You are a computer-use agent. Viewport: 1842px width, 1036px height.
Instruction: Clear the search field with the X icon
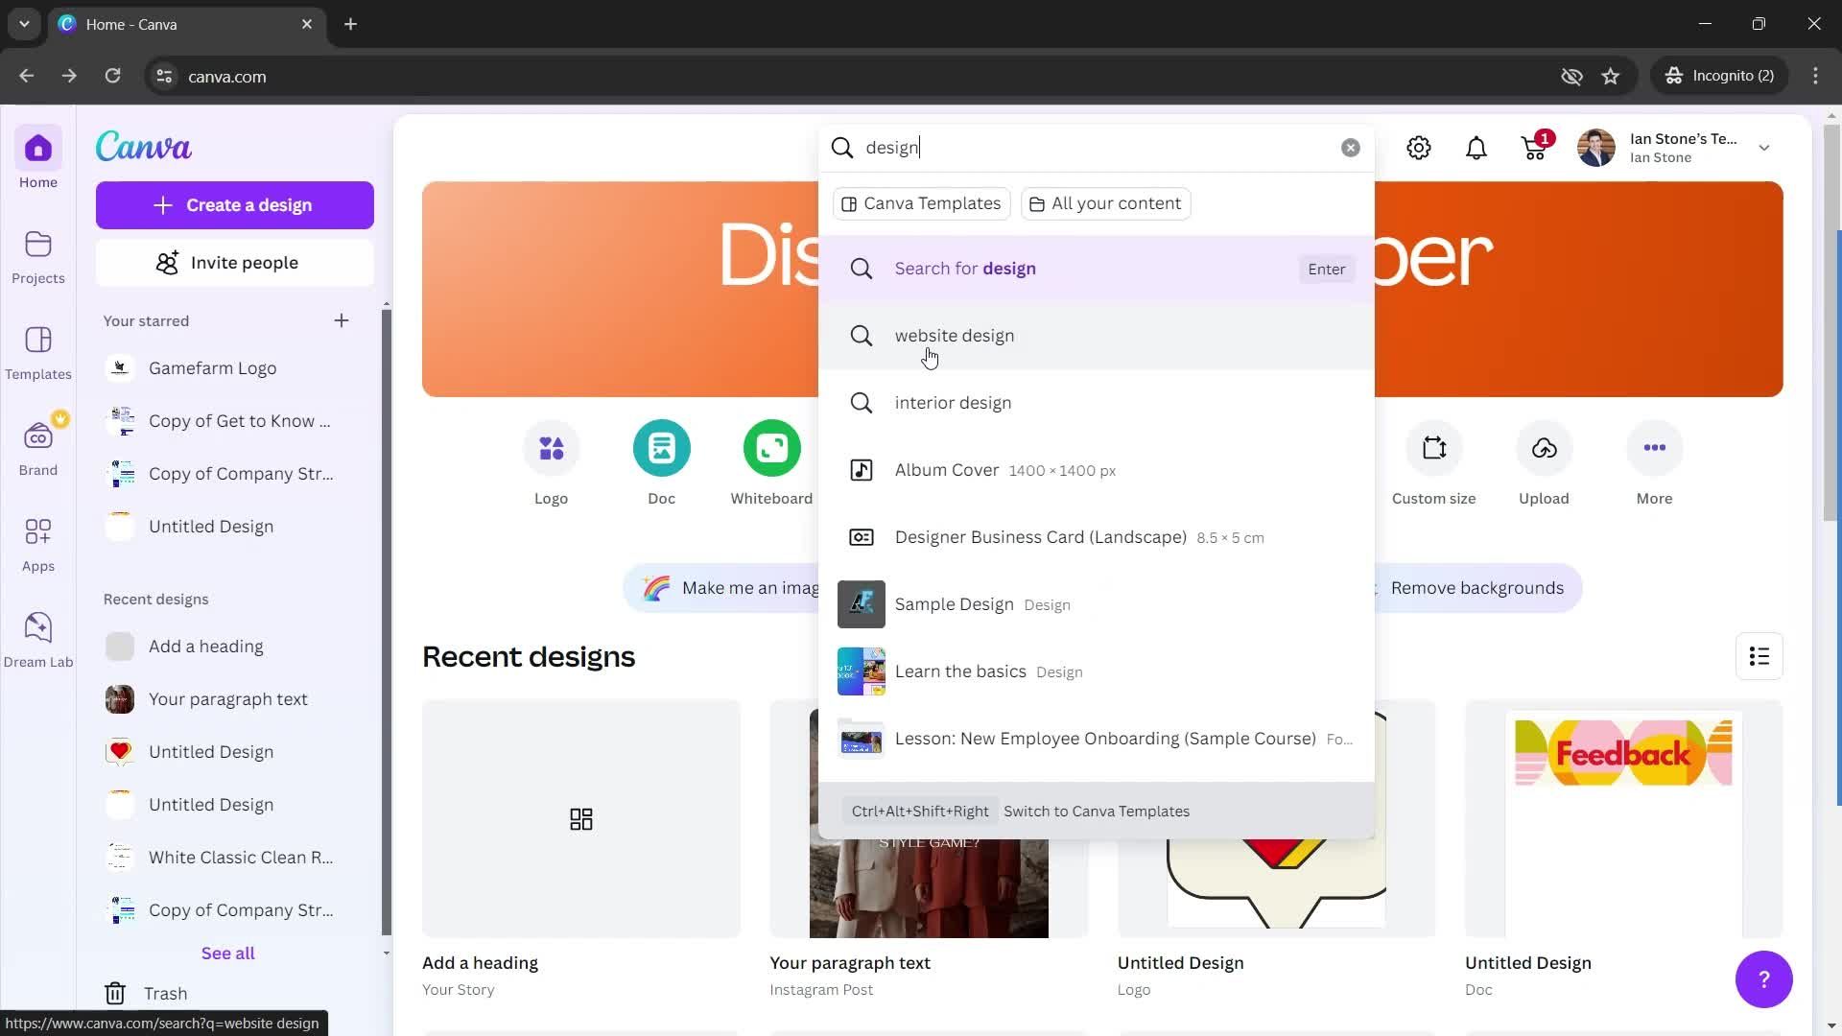click(1350, 148)
